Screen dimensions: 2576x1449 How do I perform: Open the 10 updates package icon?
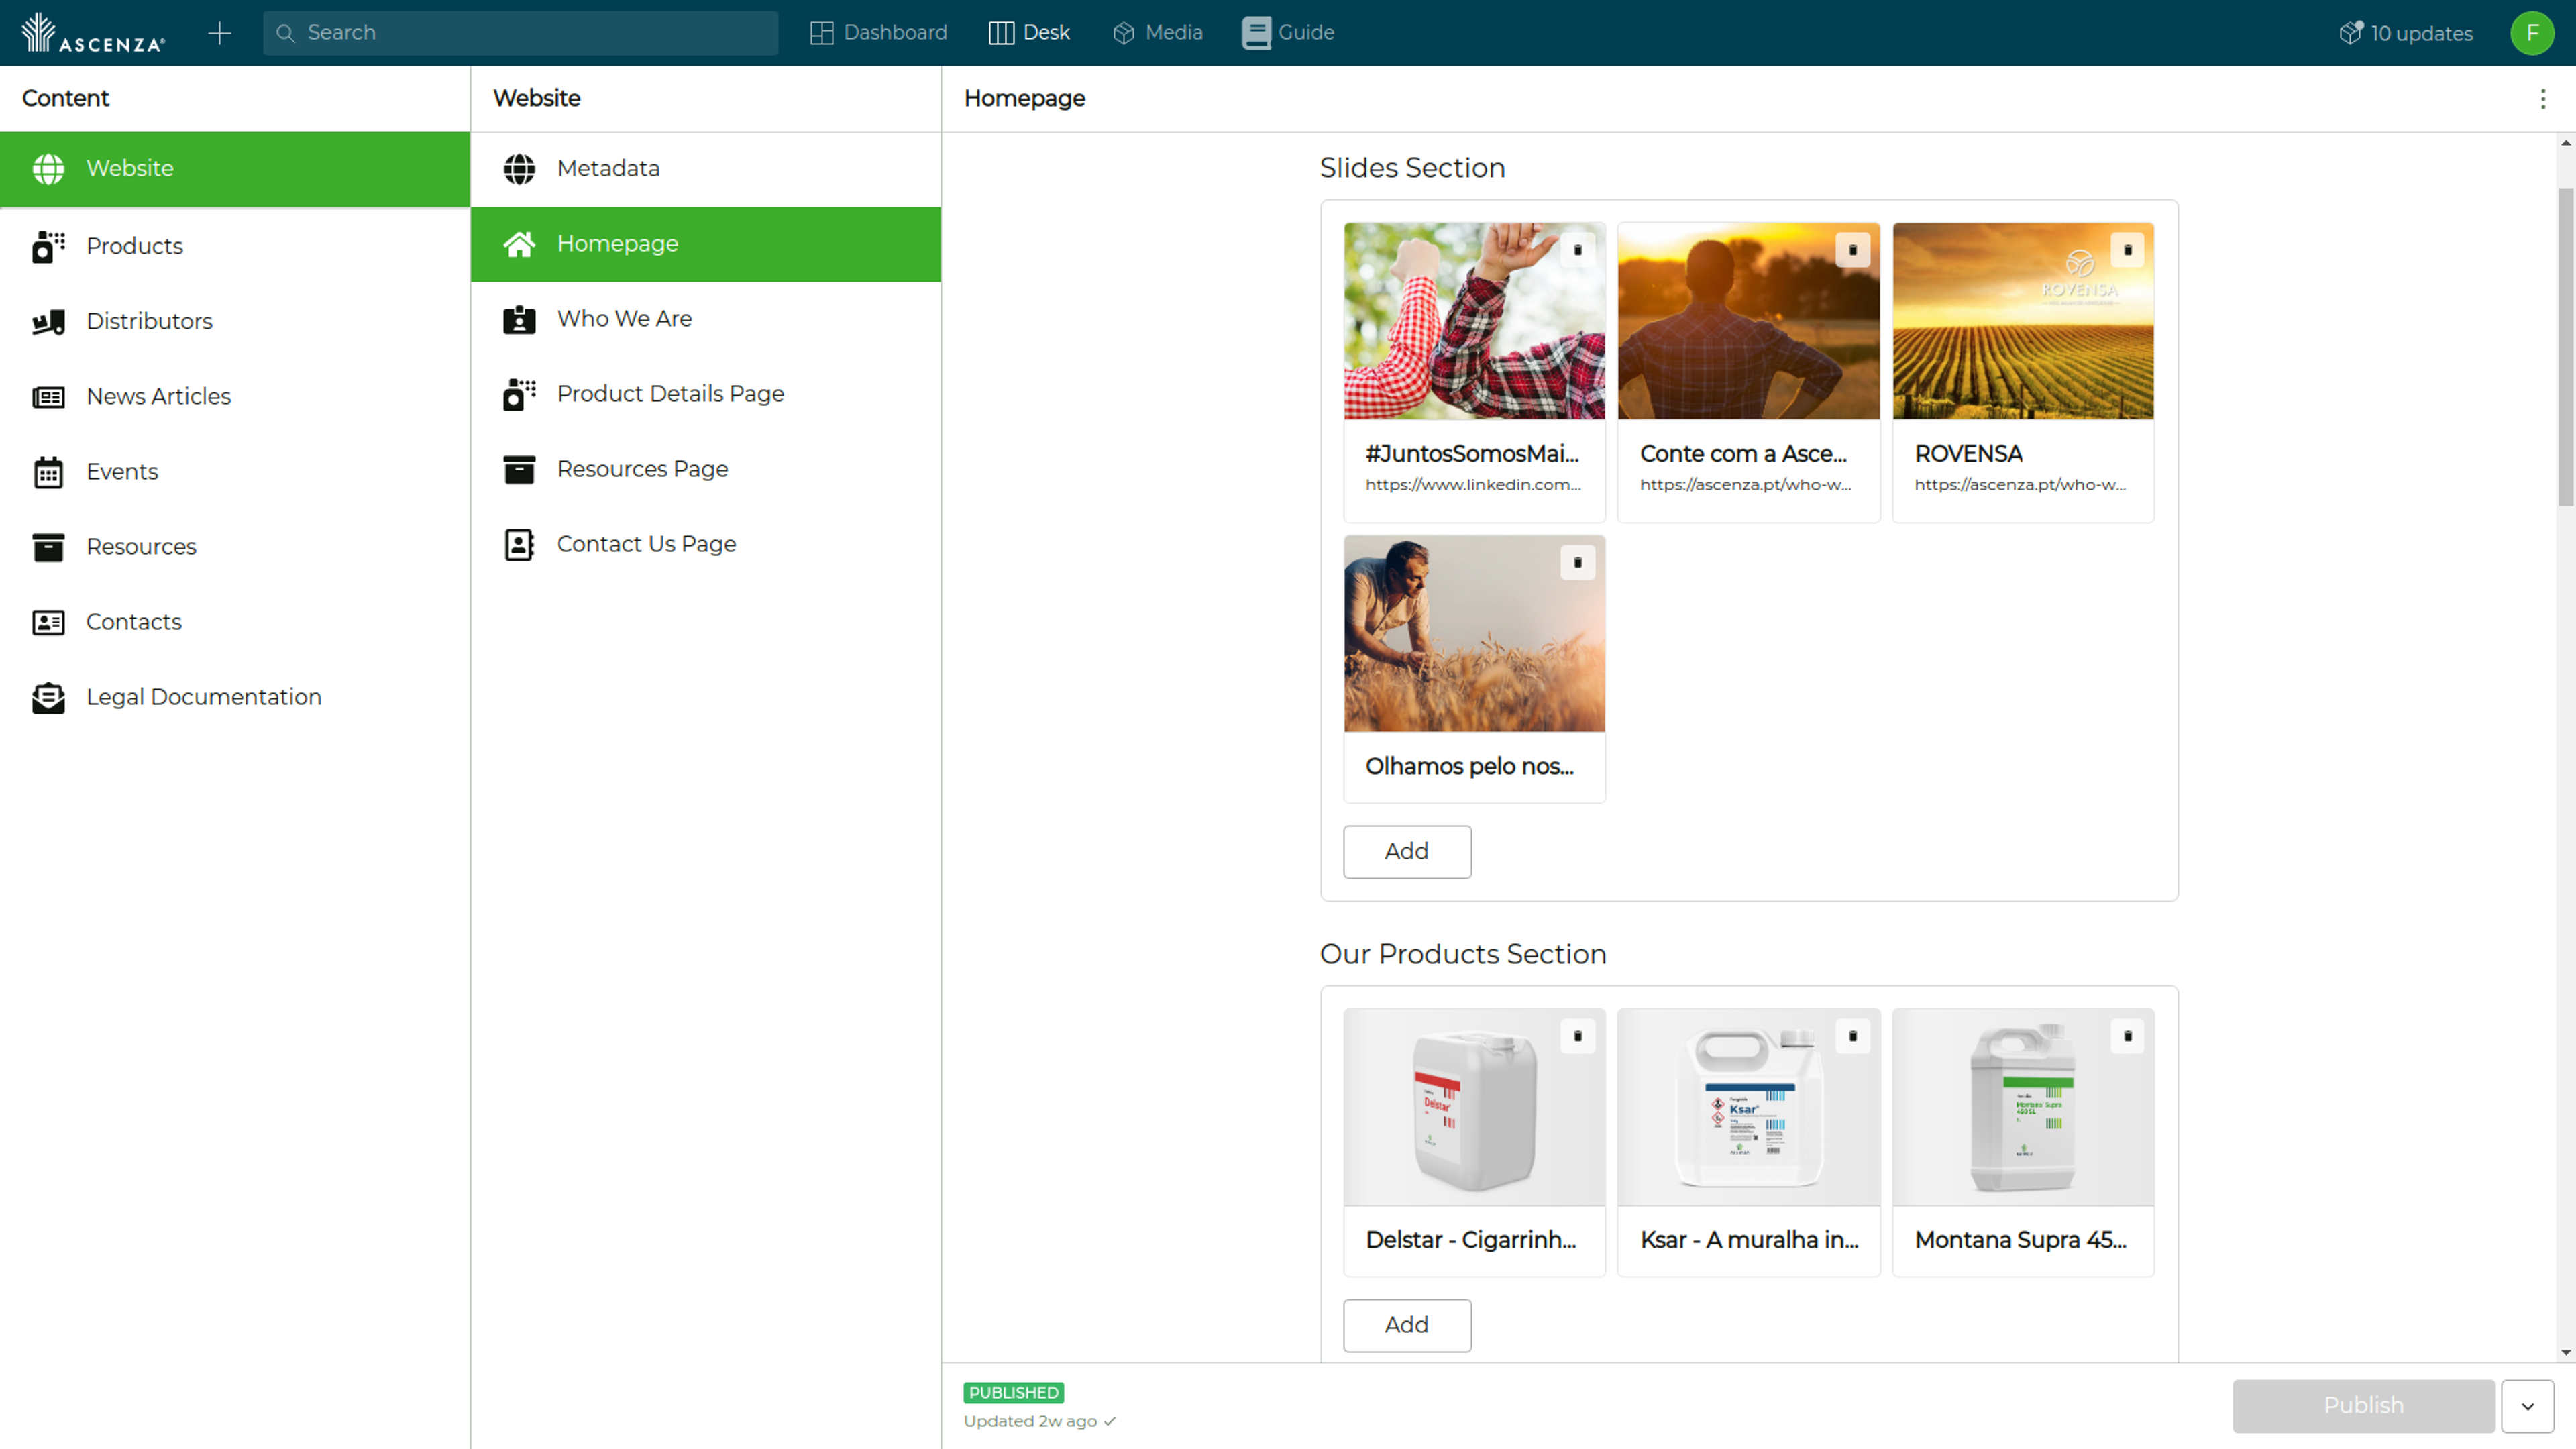click(2351, 33)
